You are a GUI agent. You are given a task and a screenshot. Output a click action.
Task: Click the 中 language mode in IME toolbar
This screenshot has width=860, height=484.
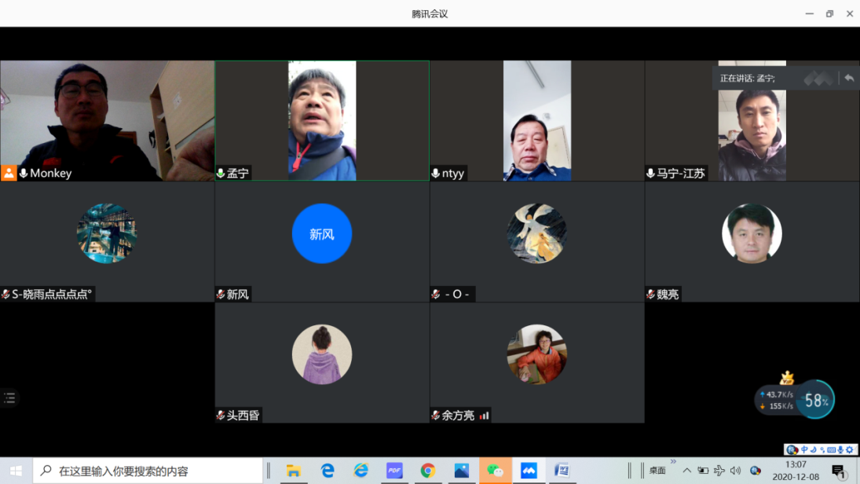click(804, 450)
